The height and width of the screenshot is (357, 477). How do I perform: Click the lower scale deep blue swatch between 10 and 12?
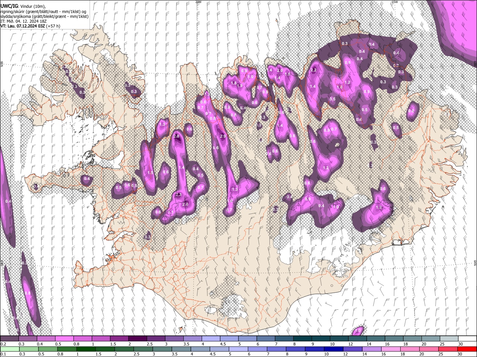[x=333, y=349]
